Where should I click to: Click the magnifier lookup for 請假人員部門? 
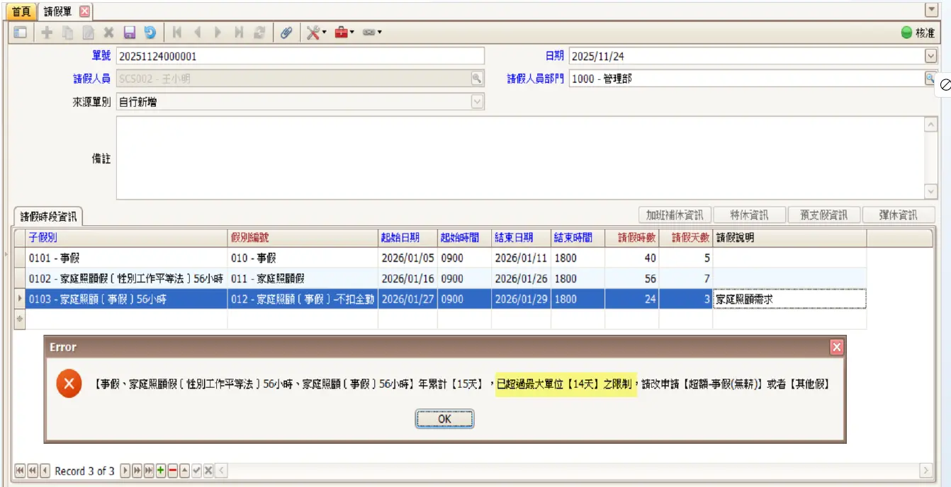coord(930,79)
